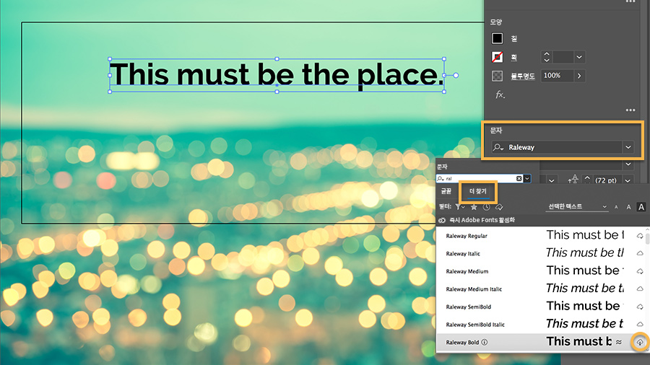Click the 획 stroke label
This screenshot has height=365, width=650.
pos(514,57)
